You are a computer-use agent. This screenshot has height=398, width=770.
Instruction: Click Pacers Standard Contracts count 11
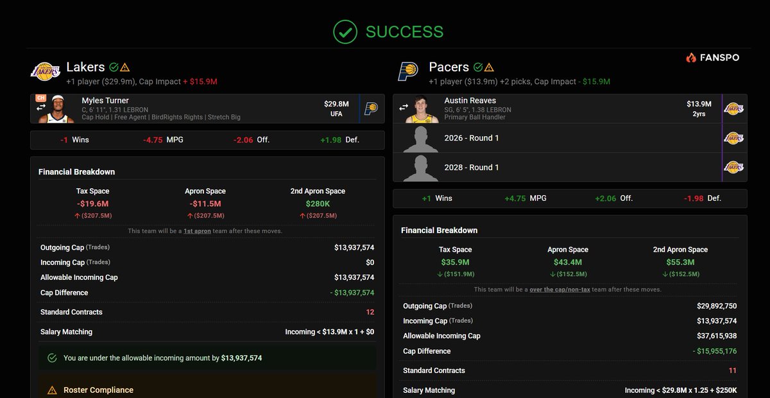coord(733,370)
